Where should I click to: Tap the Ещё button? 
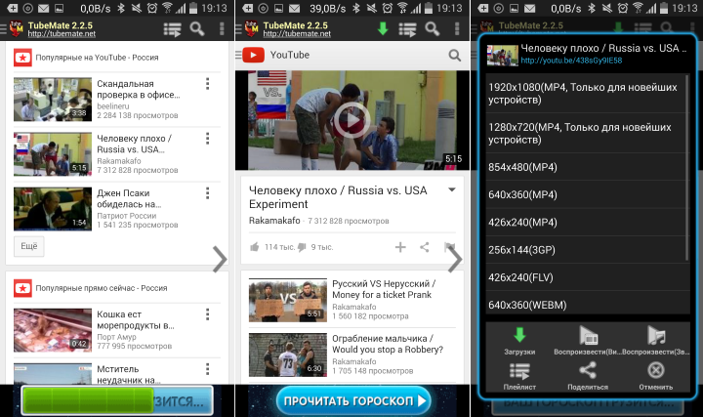coord(29,246)
